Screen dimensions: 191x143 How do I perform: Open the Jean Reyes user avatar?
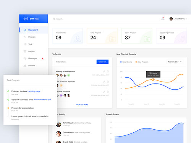click(x=171, y=19)
